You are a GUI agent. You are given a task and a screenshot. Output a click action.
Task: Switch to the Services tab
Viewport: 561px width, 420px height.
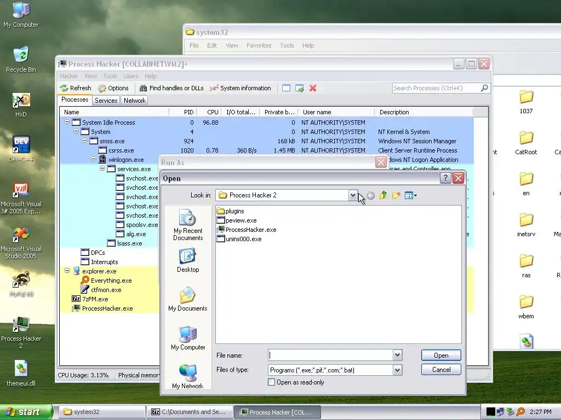point(106,101)
